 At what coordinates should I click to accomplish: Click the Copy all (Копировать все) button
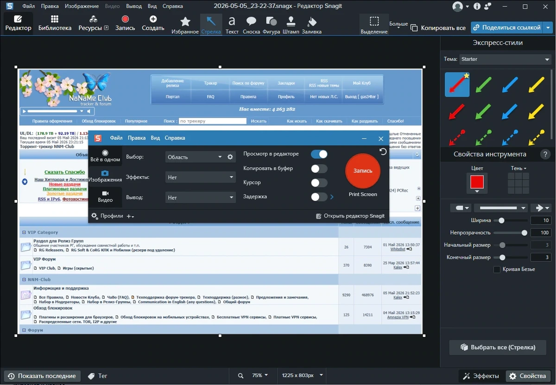pyautogui.click(x=438, y=28)
